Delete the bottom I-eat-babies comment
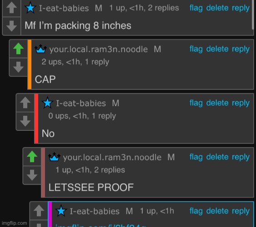The height and width of the screenshot is (227, 256). point(217,211)
